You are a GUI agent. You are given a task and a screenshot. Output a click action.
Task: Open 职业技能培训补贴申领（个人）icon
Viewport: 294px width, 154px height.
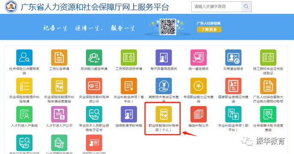163,114
